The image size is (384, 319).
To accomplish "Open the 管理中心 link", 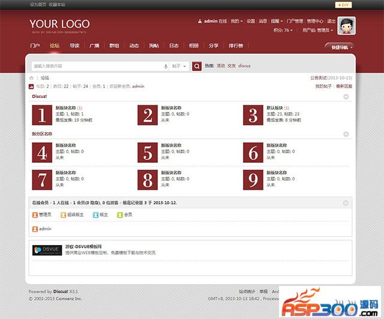I will [x=315, y=22].
